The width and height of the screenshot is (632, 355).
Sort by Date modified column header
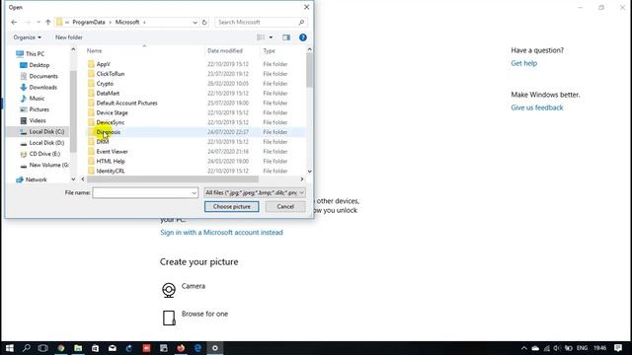[225, 50]
